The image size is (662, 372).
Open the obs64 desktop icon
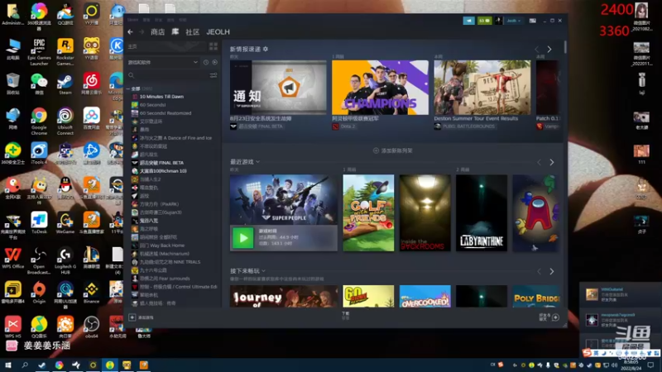[x=91, y=327]
